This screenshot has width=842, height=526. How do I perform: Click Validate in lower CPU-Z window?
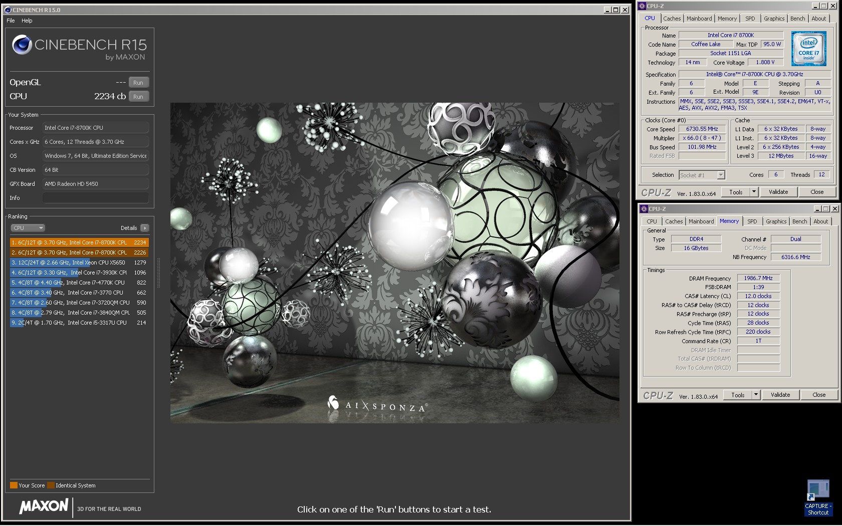tap(780, 395)
